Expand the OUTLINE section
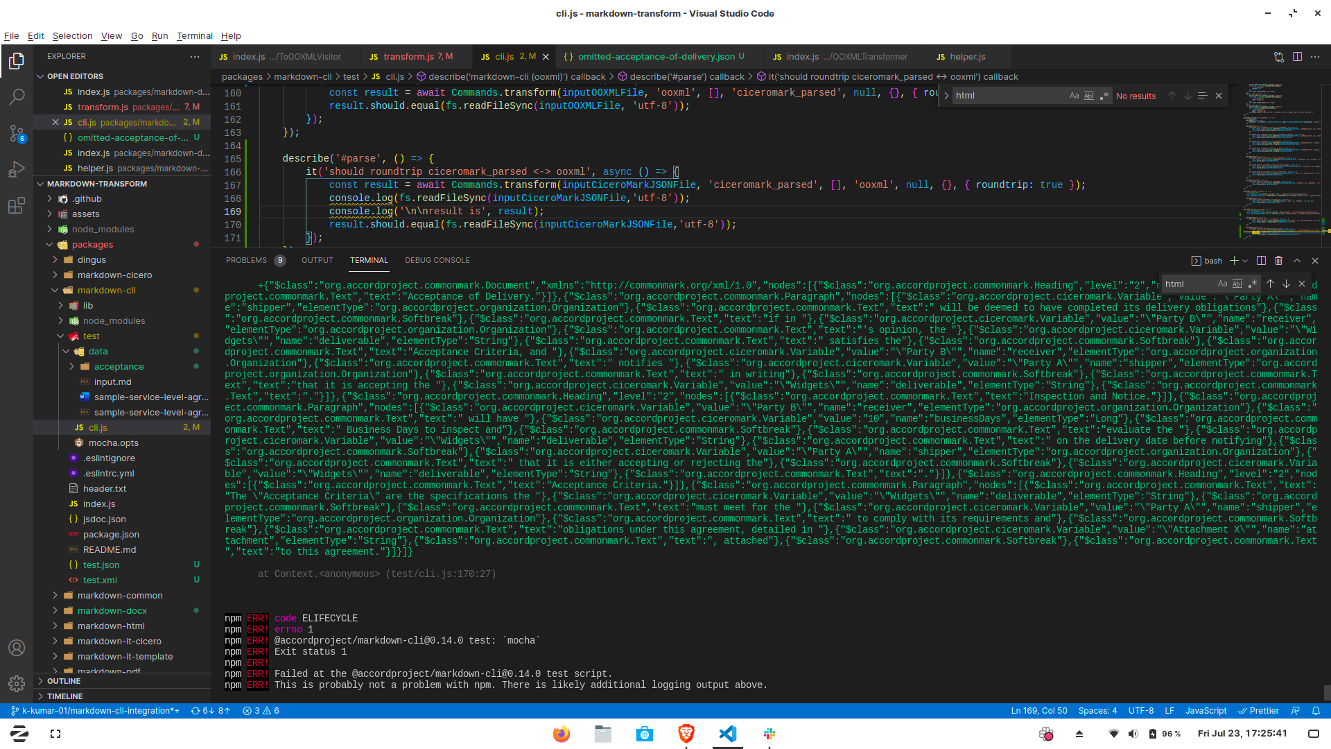 [x=64, y=681]
